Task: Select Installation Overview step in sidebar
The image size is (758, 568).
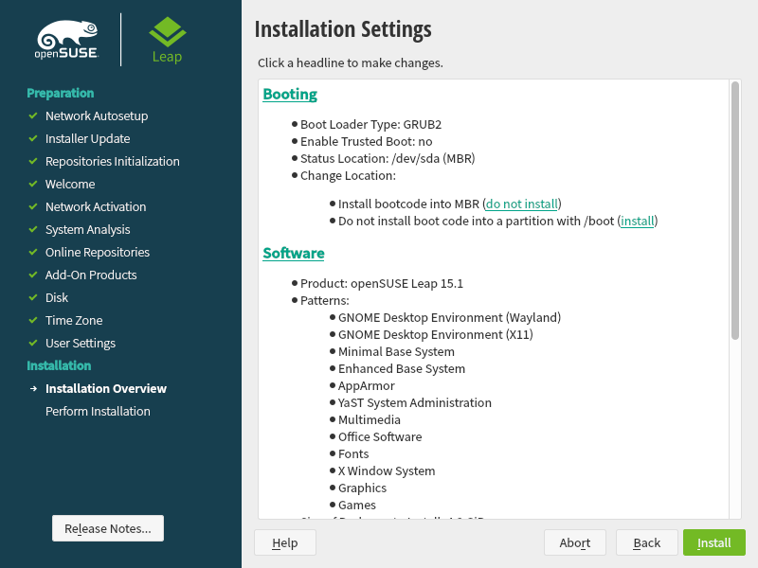Action: [x=106, y=388]
